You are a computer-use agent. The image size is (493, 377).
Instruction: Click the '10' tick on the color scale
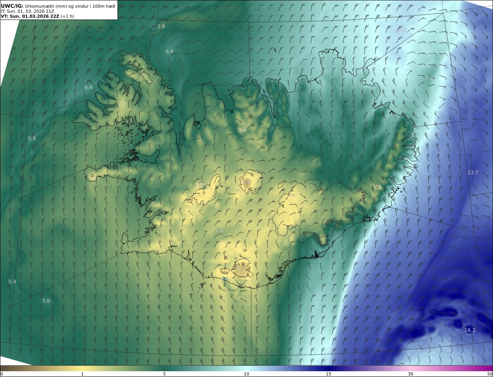tap(246, 374)
